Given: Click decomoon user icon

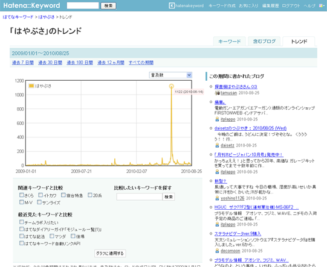Looking at the screenshot, I should pos(217,251).
